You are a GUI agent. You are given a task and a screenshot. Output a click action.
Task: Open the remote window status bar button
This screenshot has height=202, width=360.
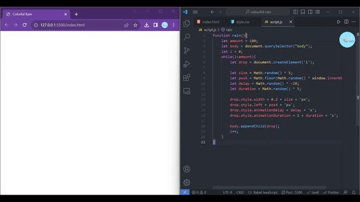[x=185, y=192]
